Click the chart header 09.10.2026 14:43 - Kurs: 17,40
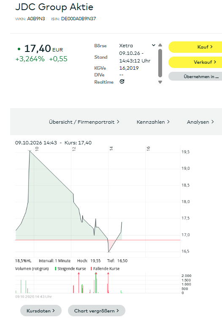Image resolution: width=222 pixels, height=323 pixels. pyautogui.click(x=53, y=143)
